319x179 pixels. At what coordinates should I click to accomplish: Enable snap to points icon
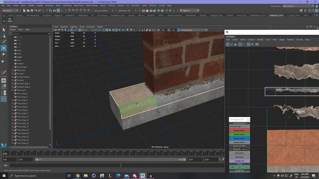77,10
